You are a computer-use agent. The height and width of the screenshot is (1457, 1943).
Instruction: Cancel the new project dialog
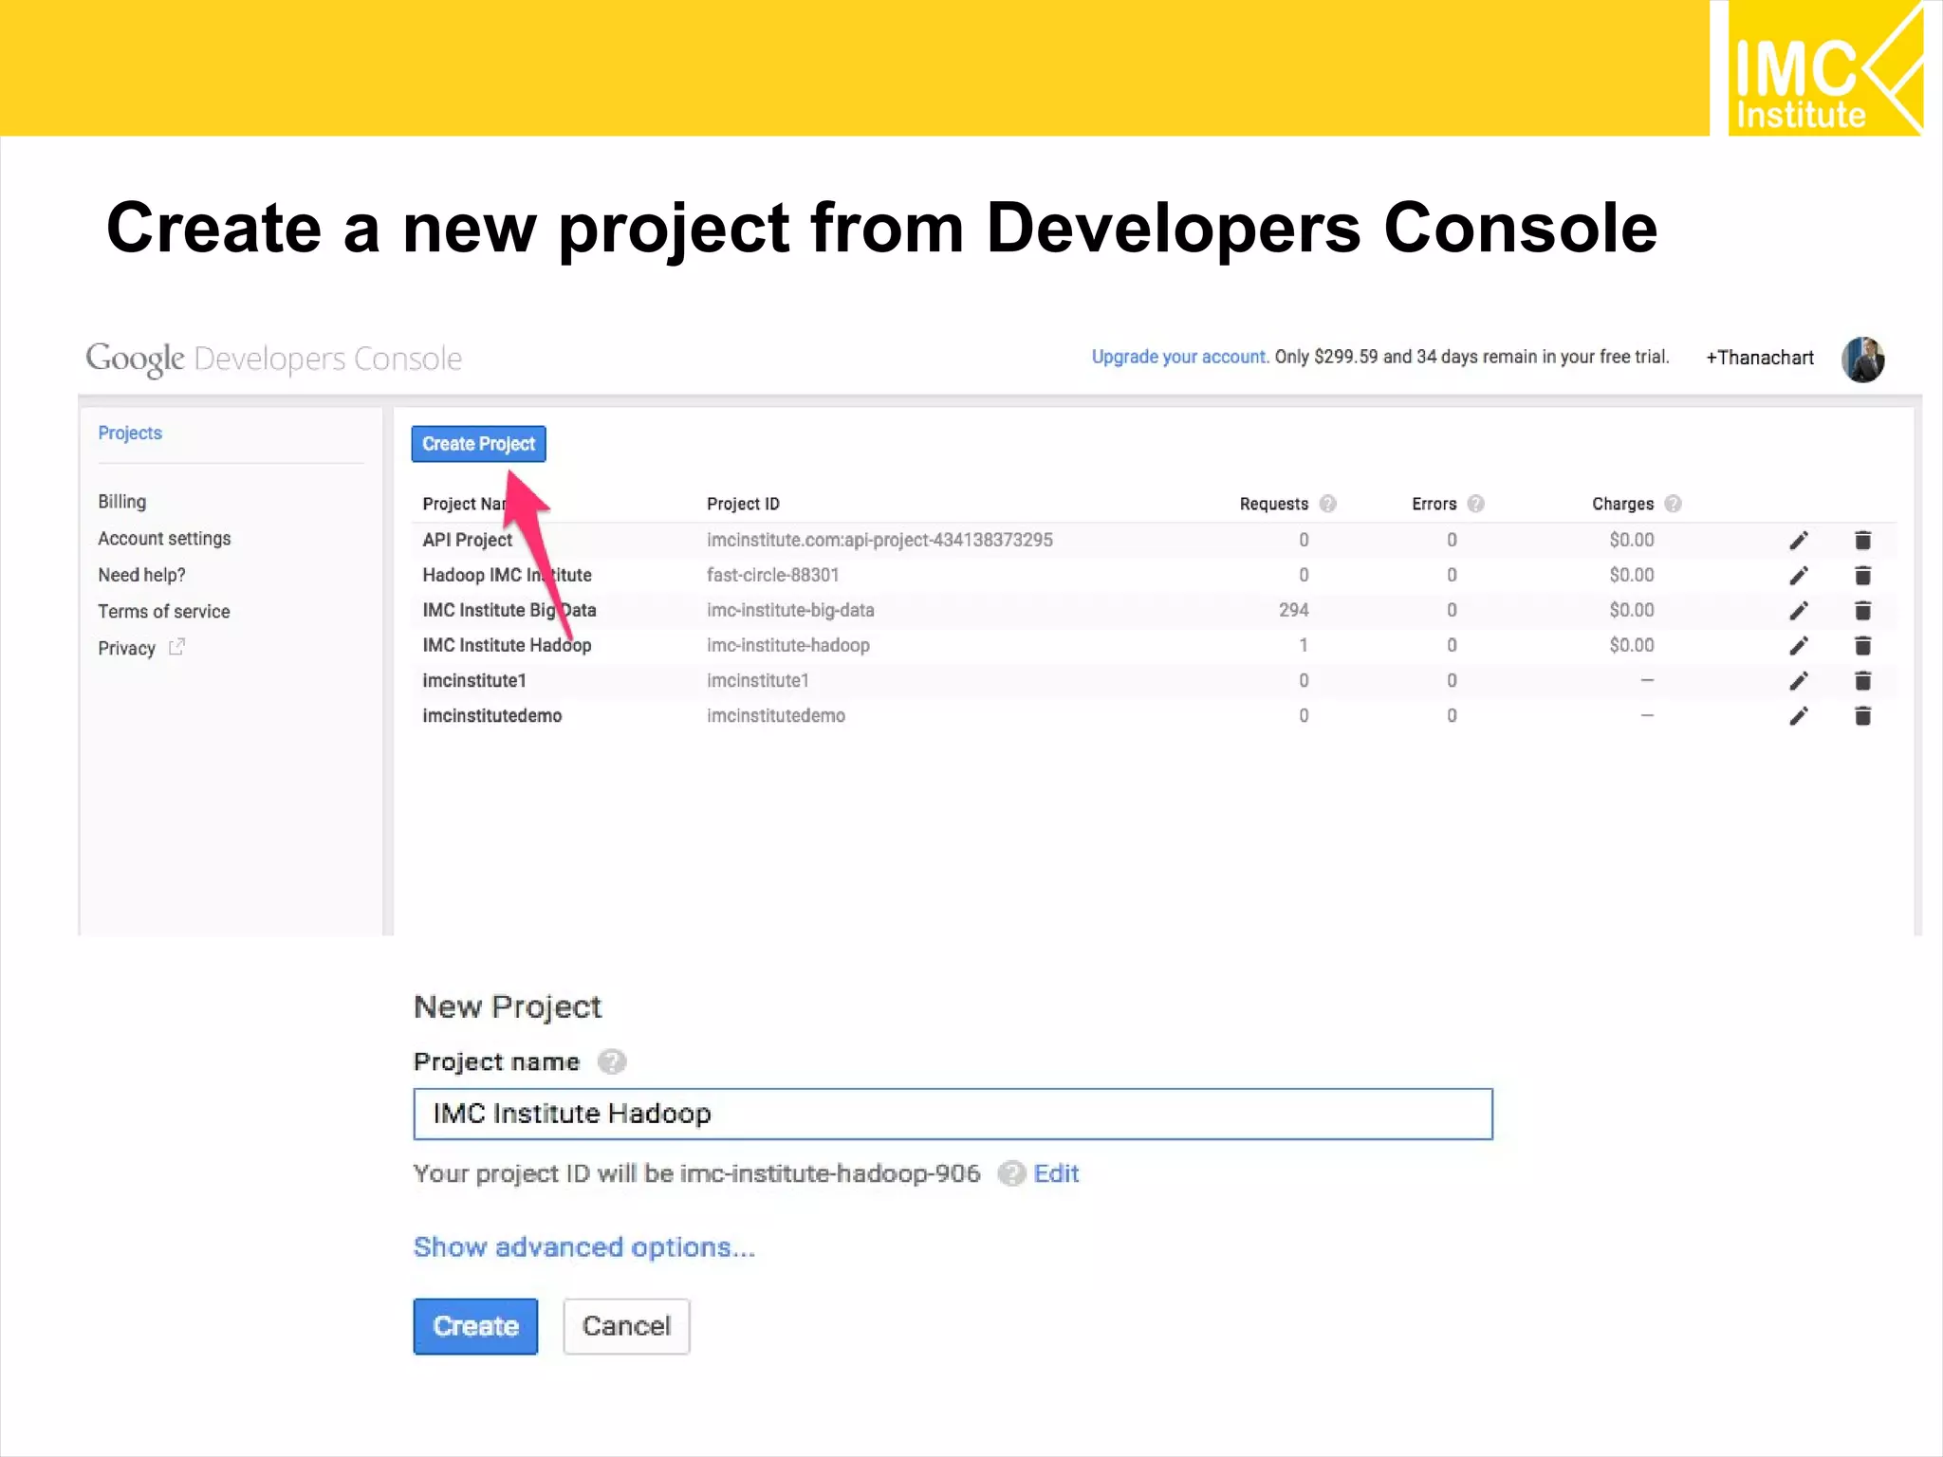tap(626, 1326)
